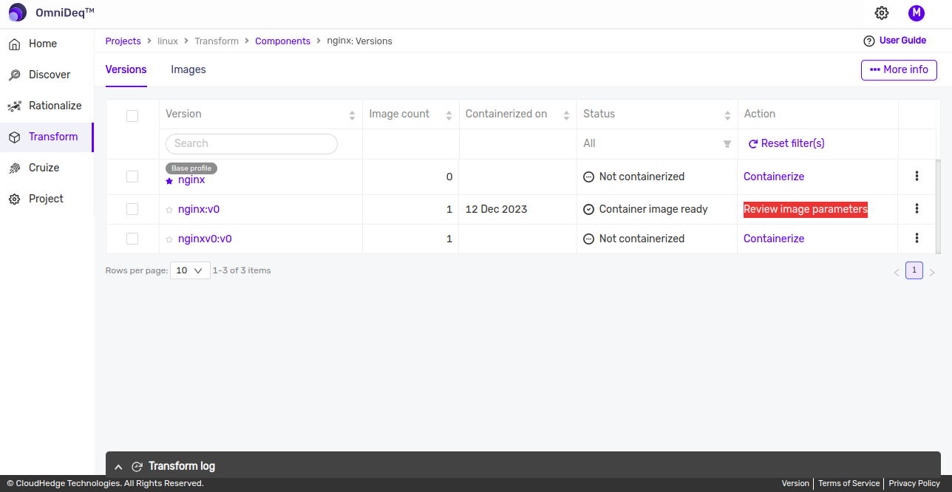Open the three-dot menu for nginx row
Image resolution: width=952 pixels, height=492 pixels.
[917, 176]
